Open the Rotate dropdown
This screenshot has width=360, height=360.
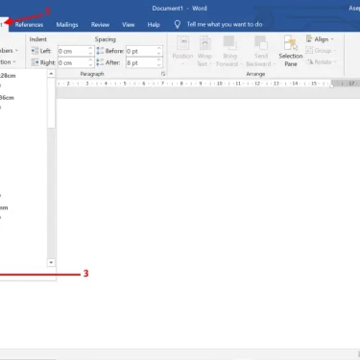321,61
